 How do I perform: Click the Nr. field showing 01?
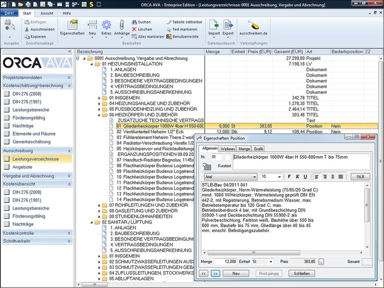(217, 157)
